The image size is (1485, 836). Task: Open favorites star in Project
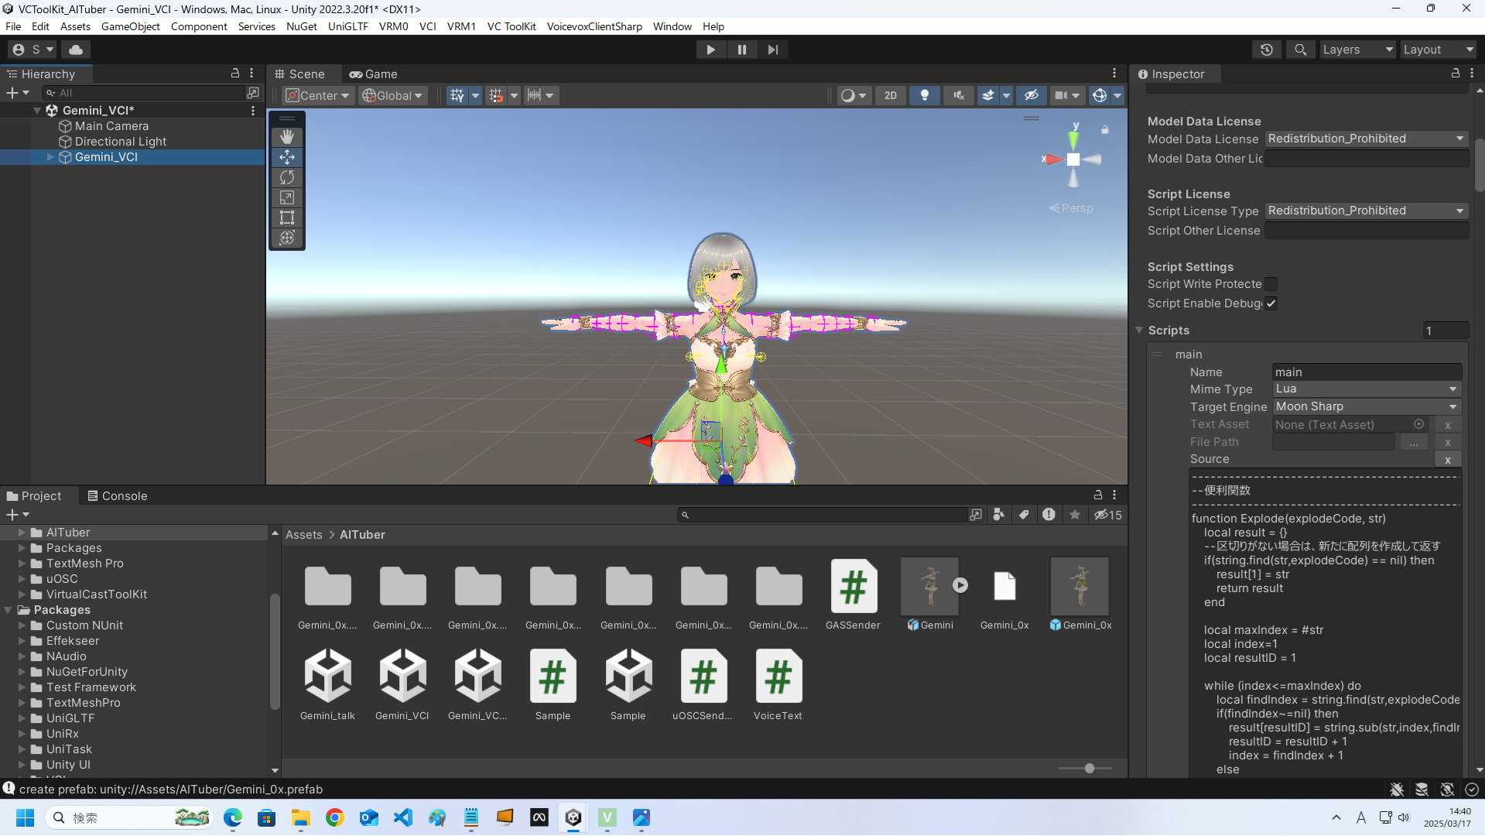coord(1075,515)
